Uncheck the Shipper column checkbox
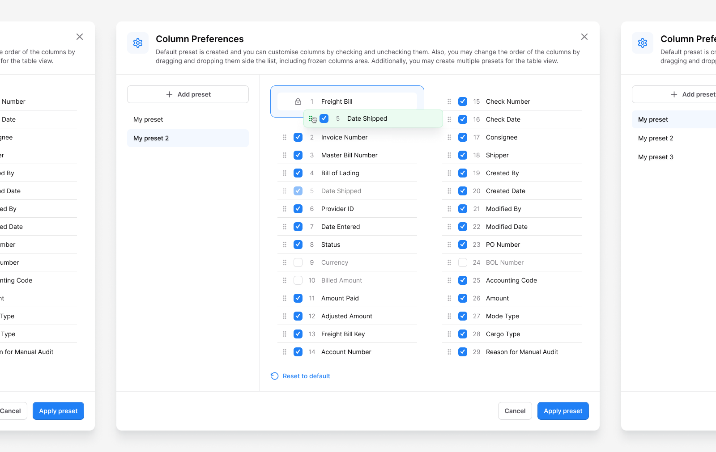Screen dimensions: 716x452 (463, 155)
